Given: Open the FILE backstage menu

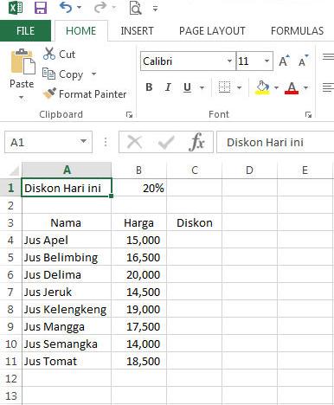Looking at the screenshot, I should (x=25, y=31).
